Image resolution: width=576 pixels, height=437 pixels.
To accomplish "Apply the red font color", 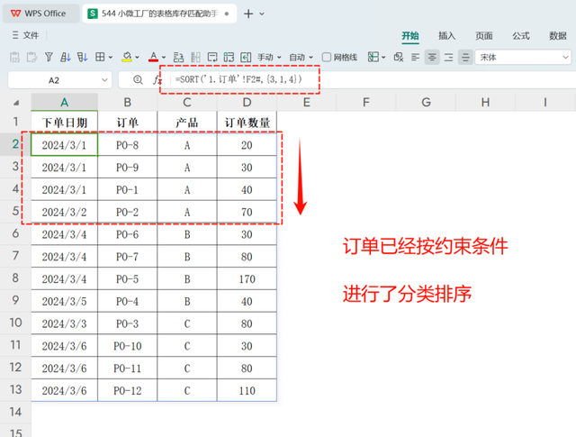I will point(154,57).
